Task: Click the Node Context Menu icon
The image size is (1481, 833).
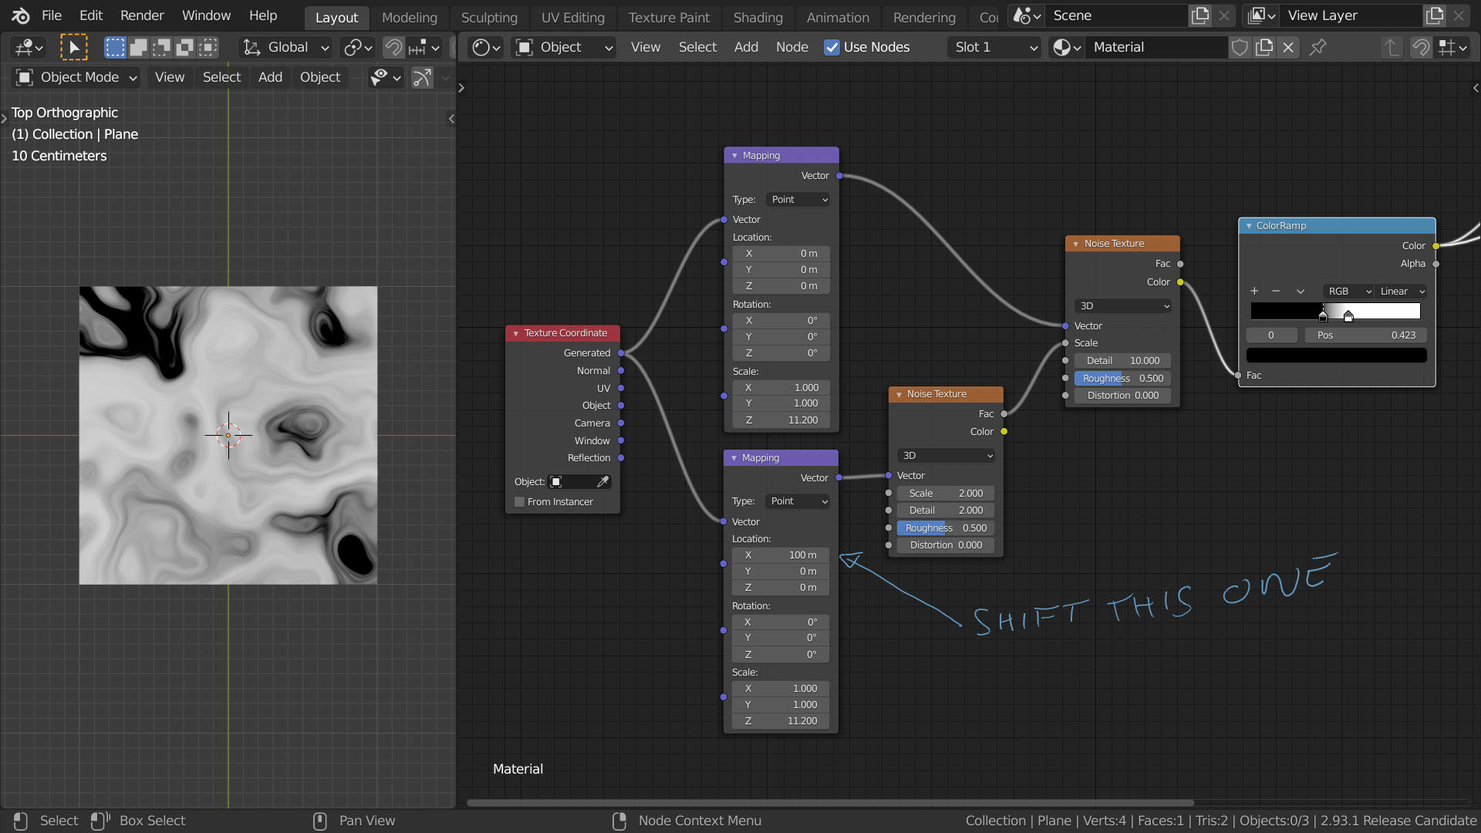Action: point(619,820)
